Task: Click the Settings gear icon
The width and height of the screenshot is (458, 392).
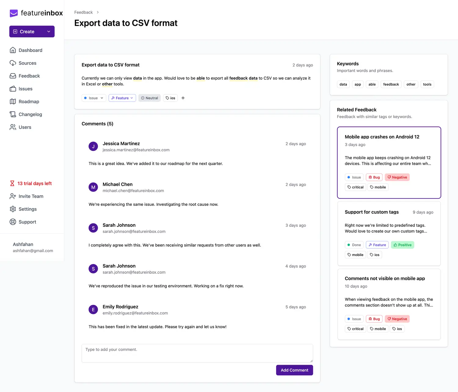Action: (x=13, y=209)
